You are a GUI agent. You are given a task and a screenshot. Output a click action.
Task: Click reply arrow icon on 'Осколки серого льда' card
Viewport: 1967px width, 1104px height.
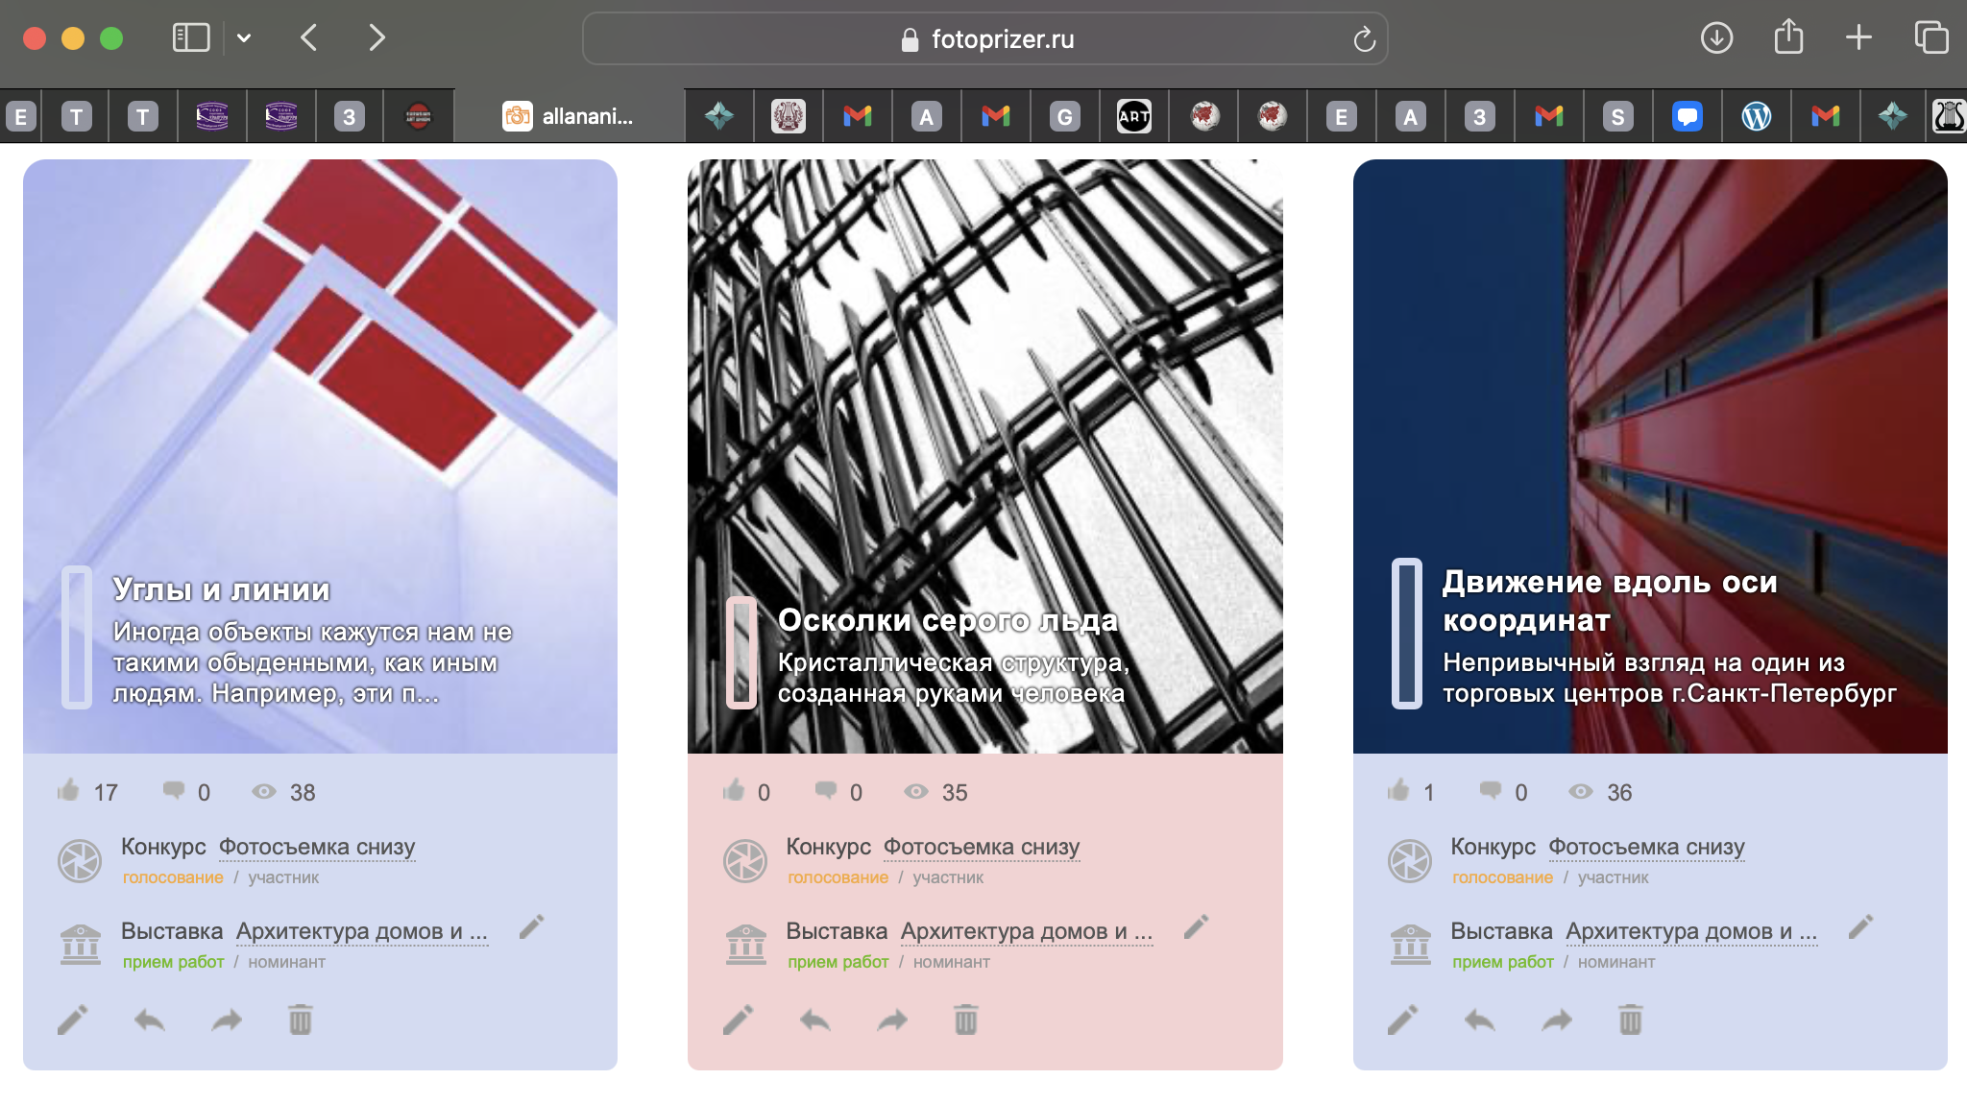814,1020
